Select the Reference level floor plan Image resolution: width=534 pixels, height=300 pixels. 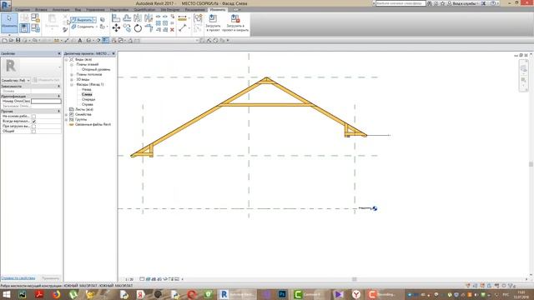[96, 69]
